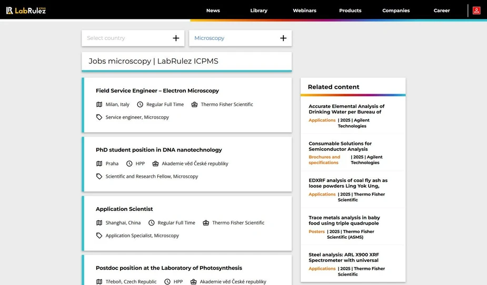The width and height of the screenshot is (487, 285).
Task: Click Applications label under Drinking Water article
Action: (322, 120)
